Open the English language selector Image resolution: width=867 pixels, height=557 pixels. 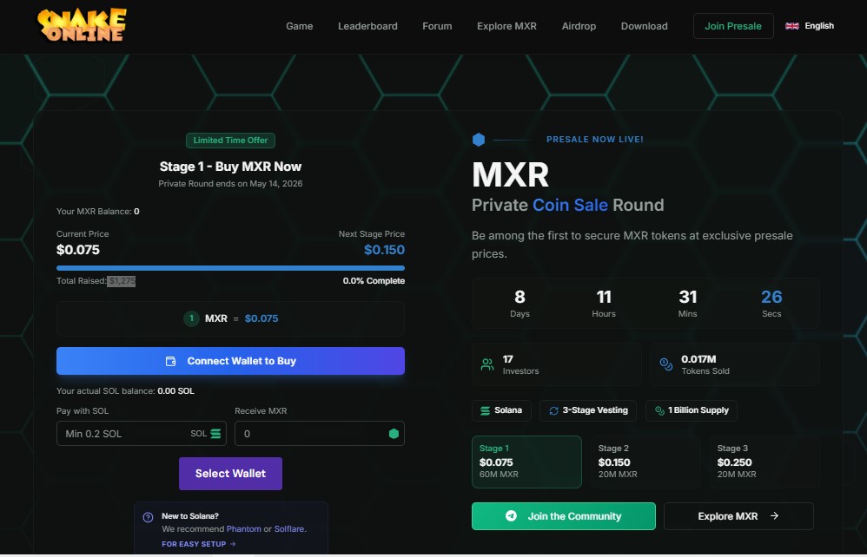[810, 26]
